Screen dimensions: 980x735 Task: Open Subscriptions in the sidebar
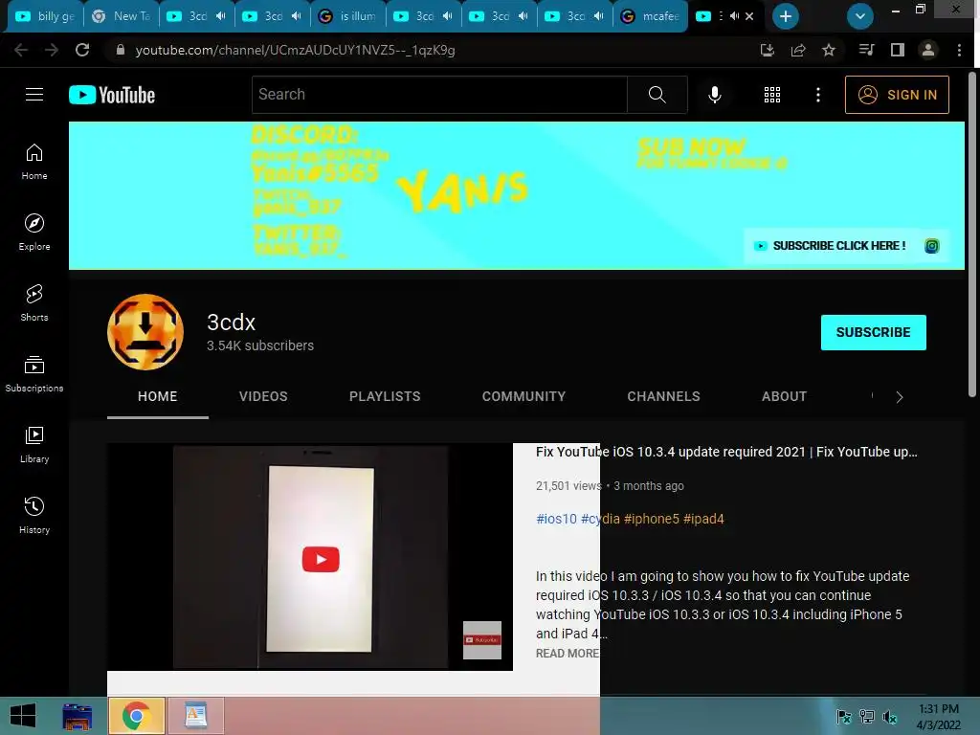34,374
